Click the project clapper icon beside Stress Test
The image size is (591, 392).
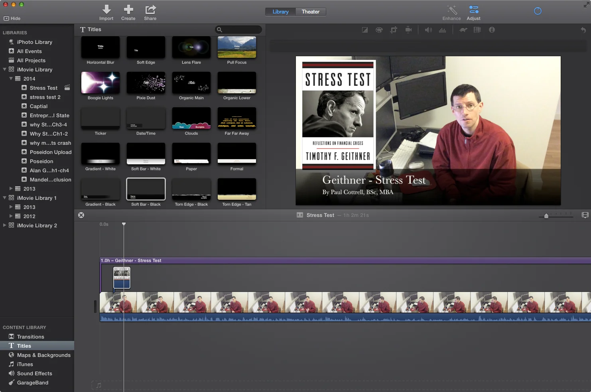[x=67, y=87]
